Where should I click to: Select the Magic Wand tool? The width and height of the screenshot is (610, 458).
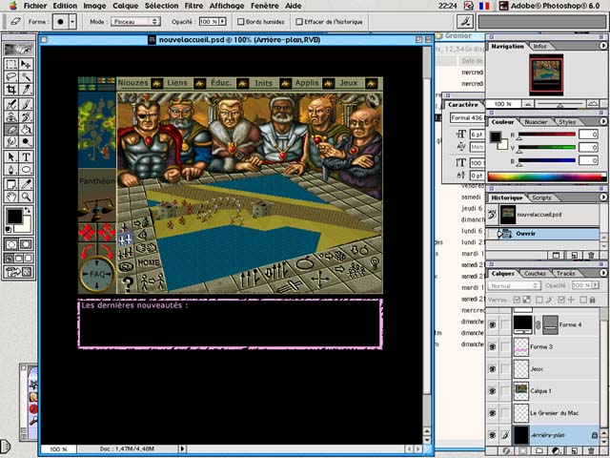(x=26, y=76)
